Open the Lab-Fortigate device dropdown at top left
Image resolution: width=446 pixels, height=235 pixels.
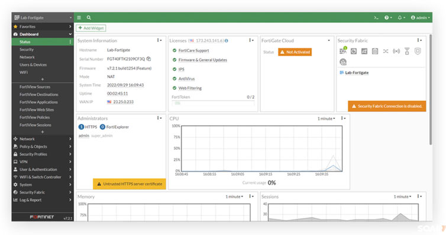point(43,18)
